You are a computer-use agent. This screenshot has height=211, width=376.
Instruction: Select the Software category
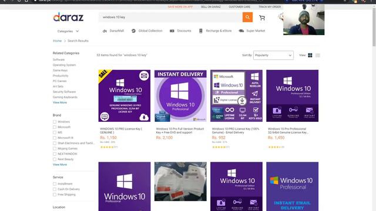[59, 60]
